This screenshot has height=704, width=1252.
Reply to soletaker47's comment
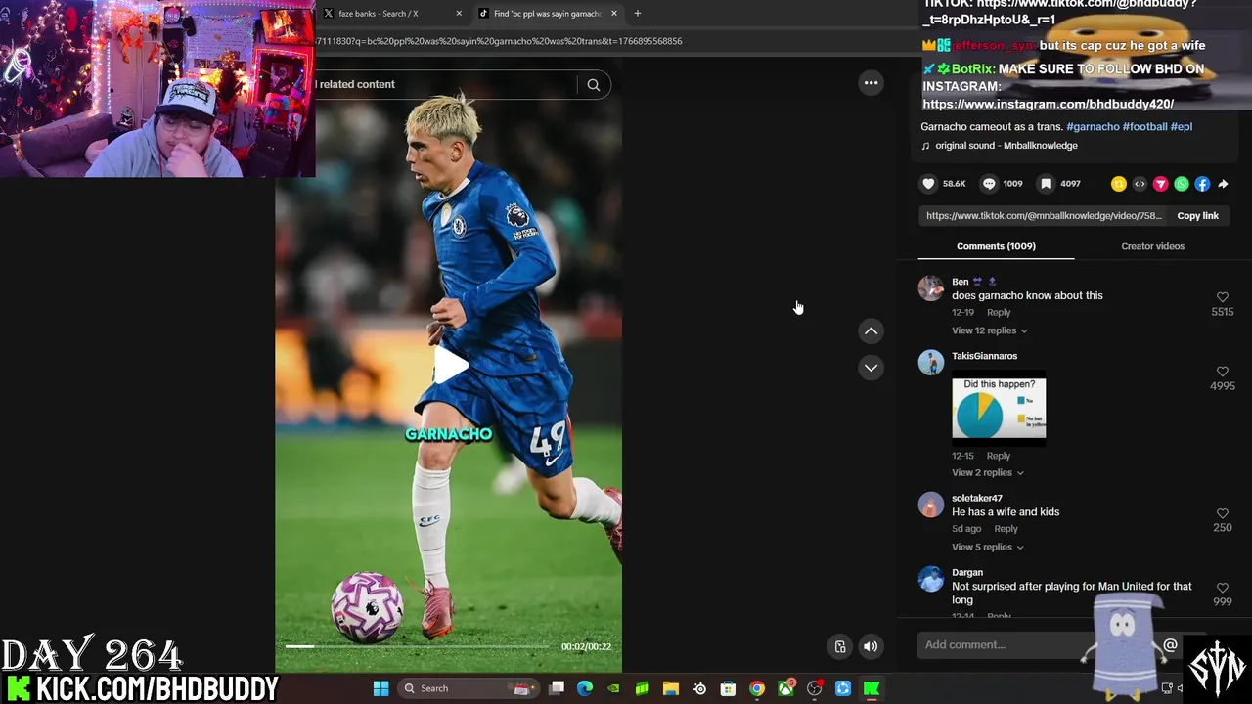(1006, 529)
